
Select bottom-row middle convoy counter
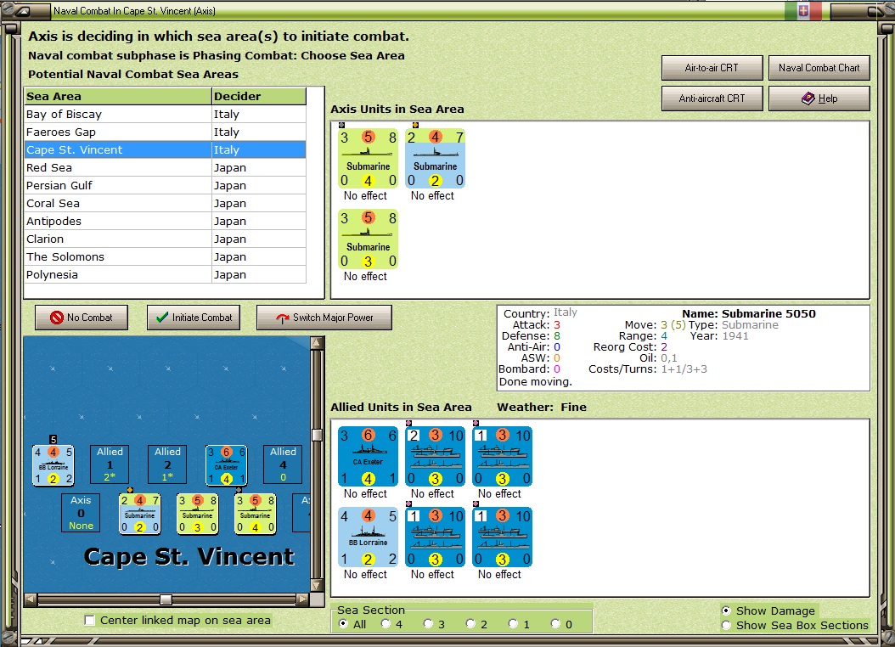435,537
